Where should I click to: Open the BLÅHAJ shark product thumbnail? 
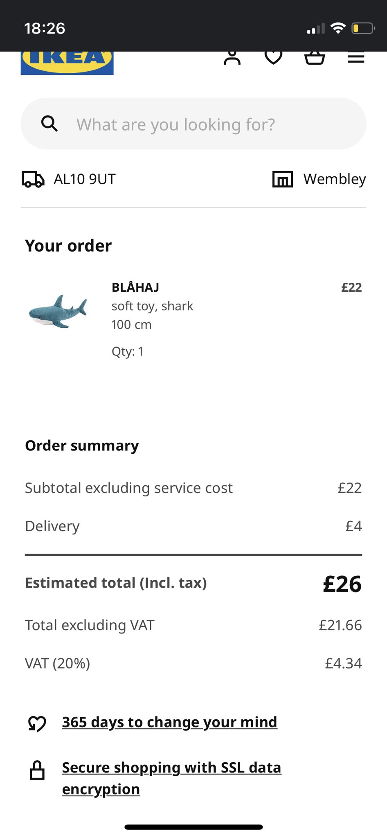(58, 312)
